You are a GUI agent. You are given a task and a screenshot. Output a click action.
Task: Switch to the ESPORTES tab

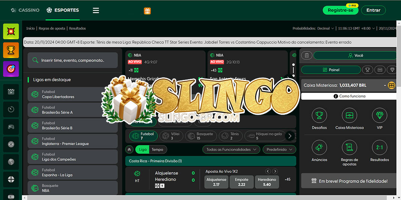pos(63,10)
